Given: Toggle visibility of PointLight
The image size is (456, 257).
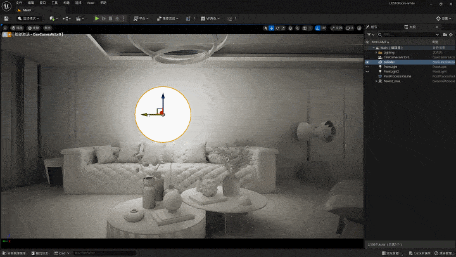Looking at the screenshot, I should [368, 67].
